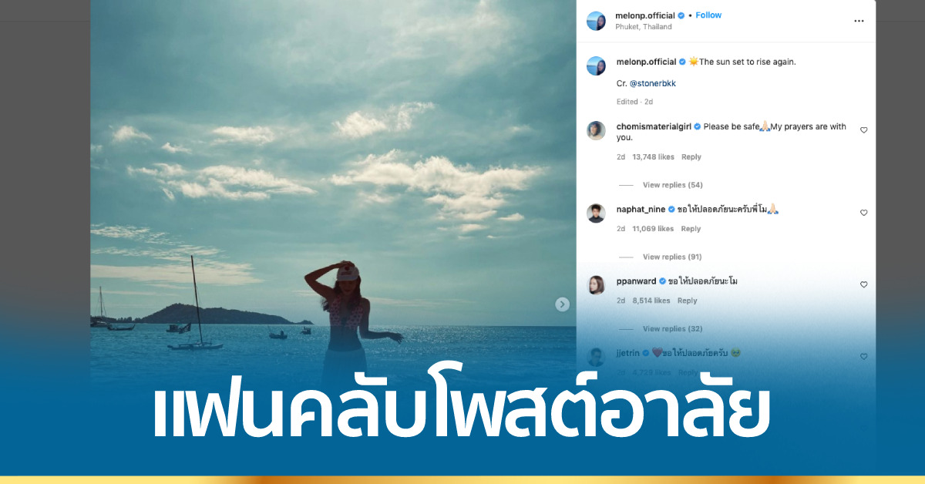
Task: View 11,069 likes on naphat_nine's comment
Action: tap(653, 229)
